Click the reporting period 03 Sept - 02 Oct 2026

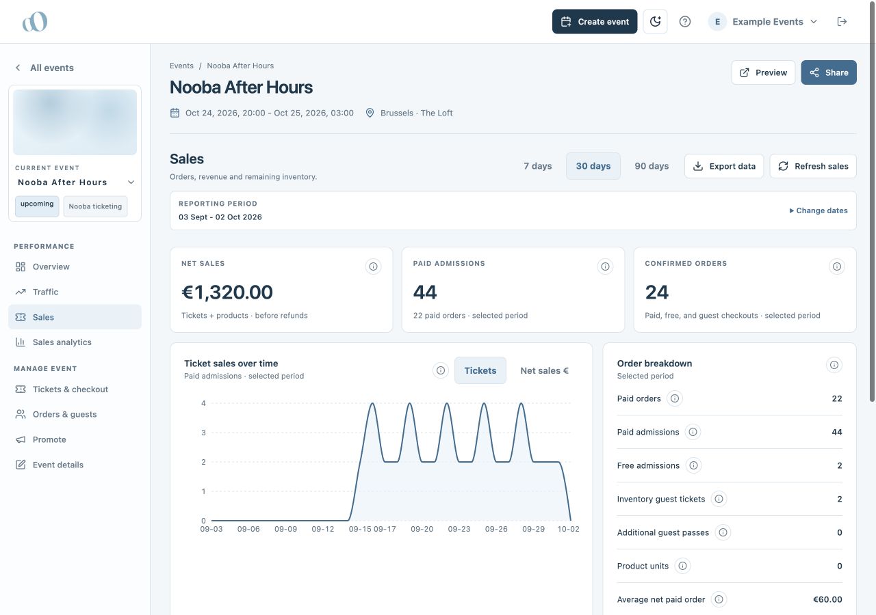click(220, 217)
